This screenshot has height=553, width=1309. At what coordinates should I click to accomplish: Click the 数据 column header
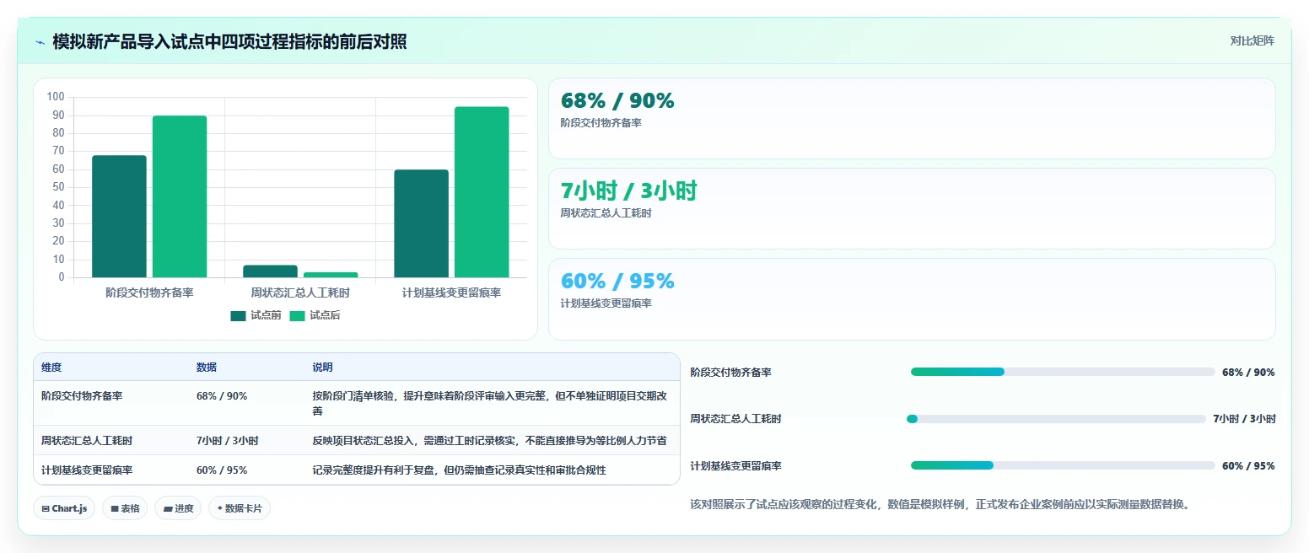click(x=207, y=368)
